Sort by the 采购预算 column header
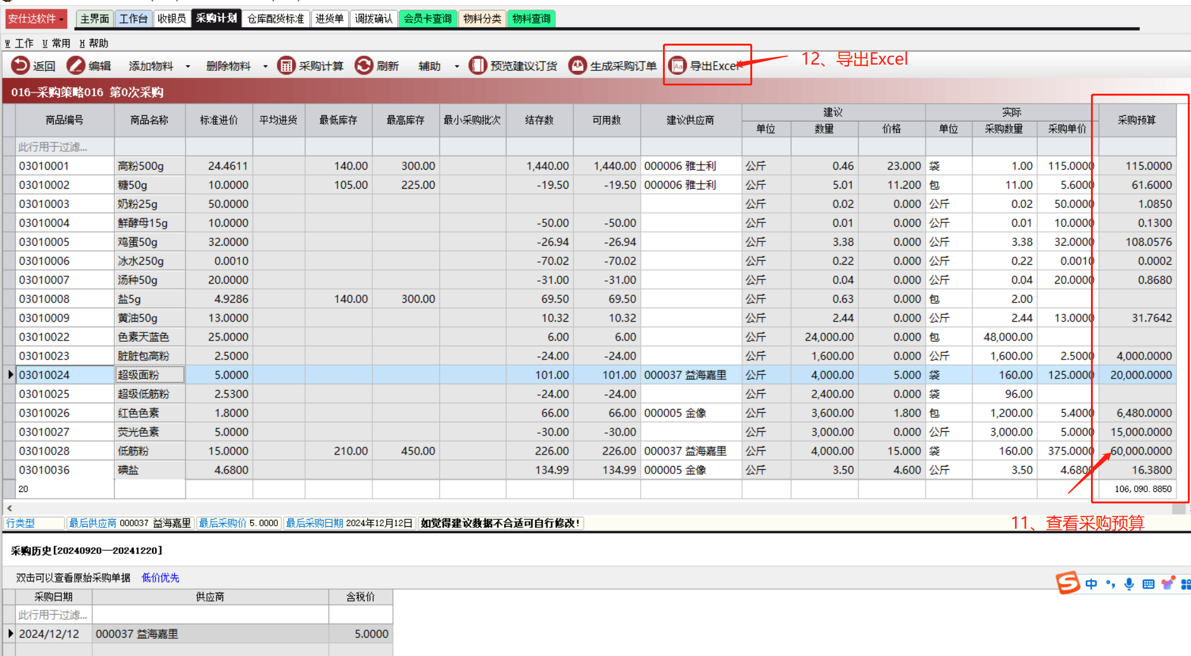This screenshot has width=1191, height=656. [x=1137, y=120]
